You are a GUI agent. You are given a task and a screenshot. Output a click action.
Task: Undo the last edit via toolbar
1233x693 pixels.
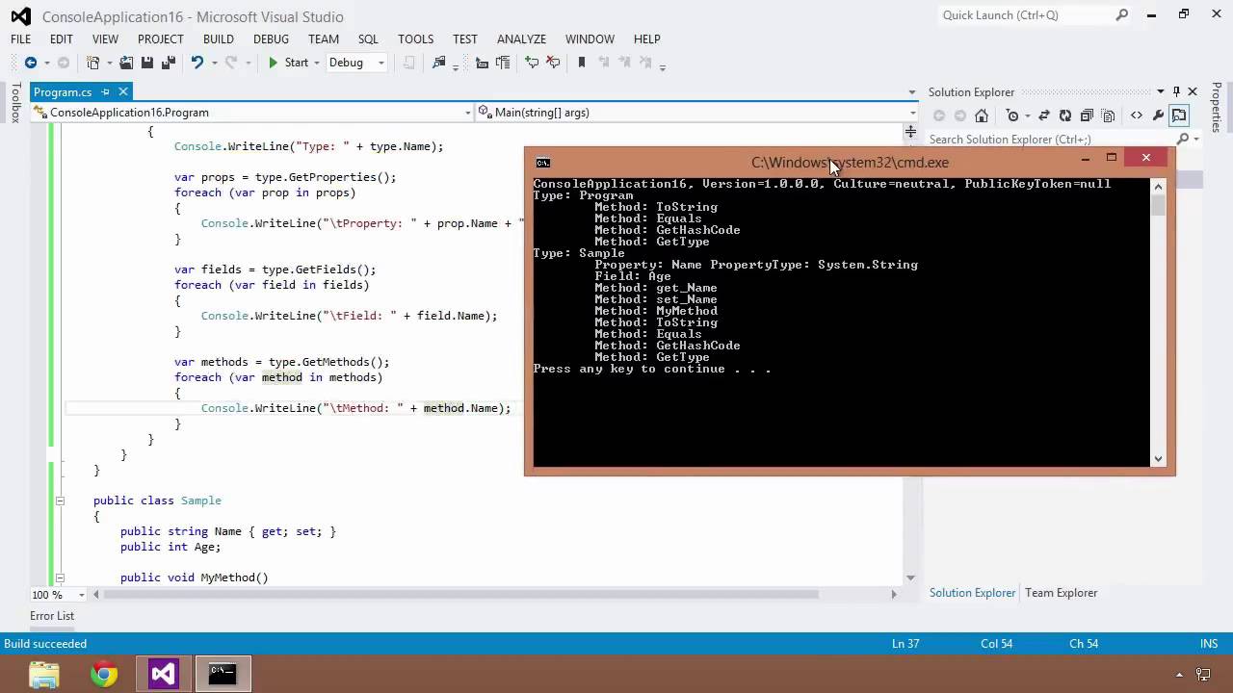click(197, 63)
